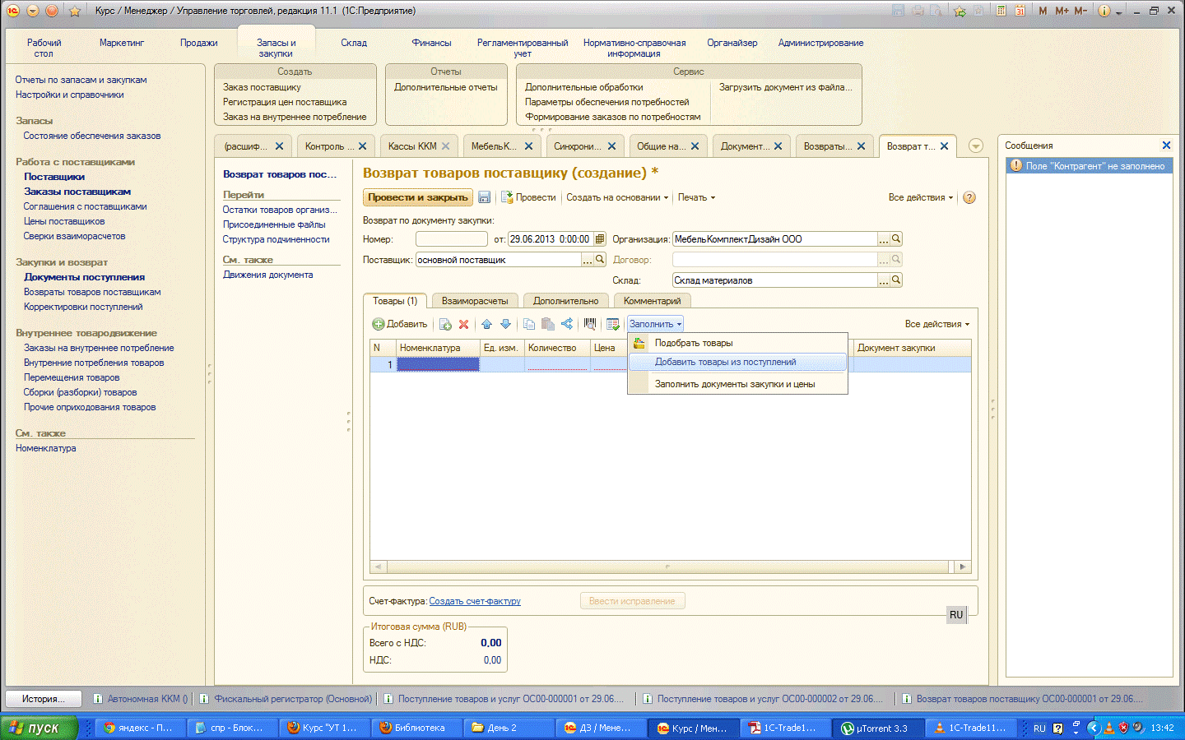Click the RU language indicator in the taskbar
Viewport: 1185px width, 740px height.
coord(1039,728)
